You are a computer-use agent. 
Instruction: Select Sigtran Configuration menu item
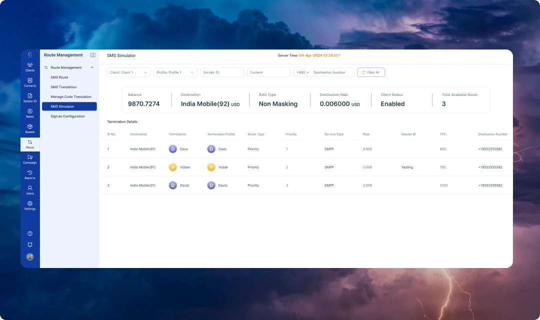[67, 116]
